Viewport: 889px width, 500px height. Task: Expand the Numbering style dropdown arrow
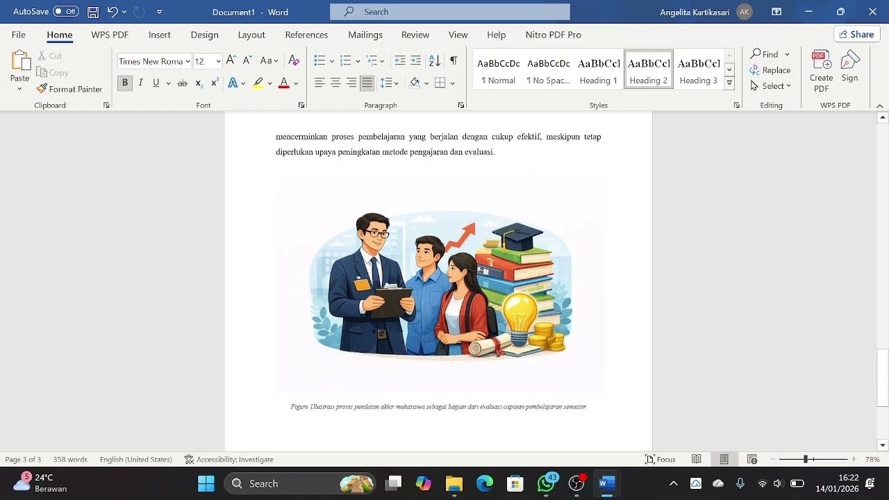(x=358, y=61)
